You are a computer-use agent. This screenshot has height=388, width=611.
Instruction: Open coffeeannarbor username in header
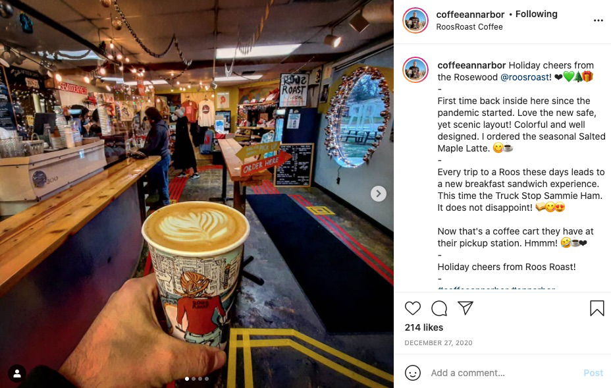[x=470, y=14]
